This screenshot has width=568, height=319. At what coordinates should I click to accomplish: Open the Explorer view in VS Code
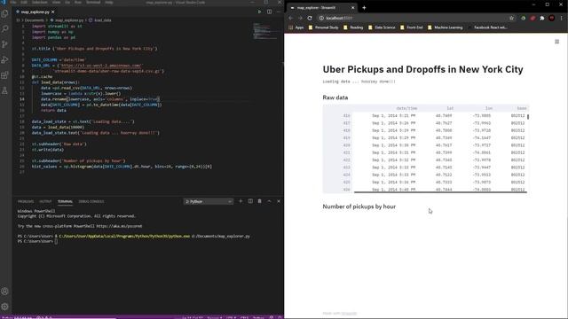tap(5, 13)
